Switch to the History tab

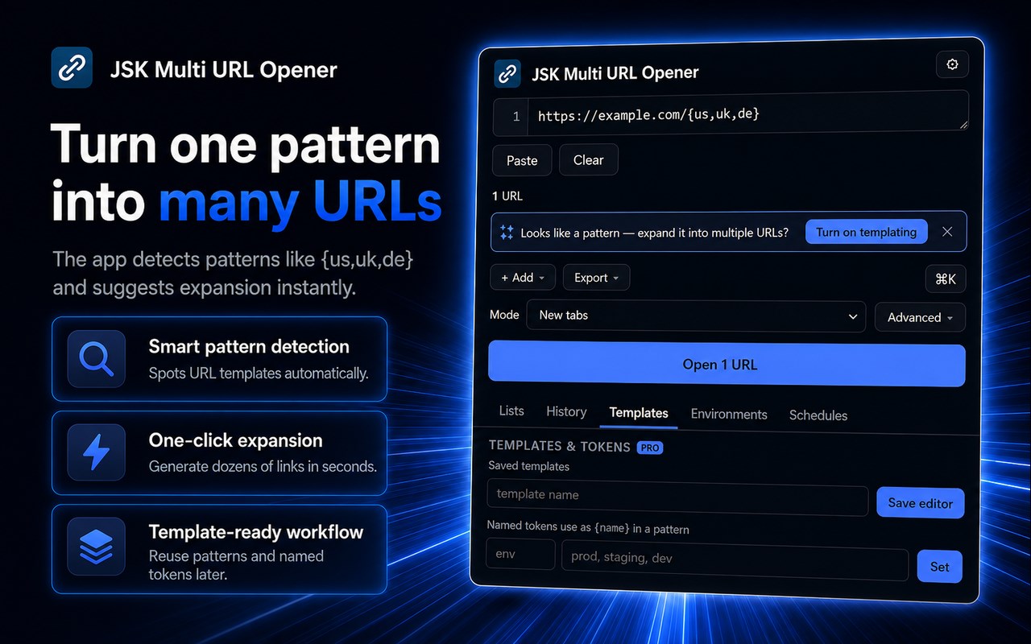pyautogui.click(x=566, y=412)
